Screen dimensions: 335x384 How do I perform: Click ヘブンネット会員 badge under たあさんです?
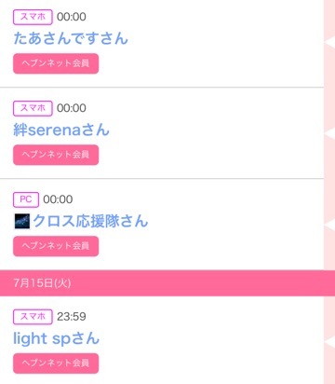pos(56,63)
